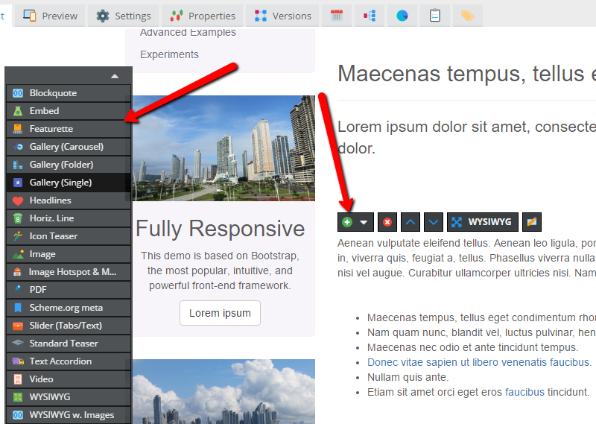Open the clipboard icon tab
596x424 pixels.
point(435,16)
